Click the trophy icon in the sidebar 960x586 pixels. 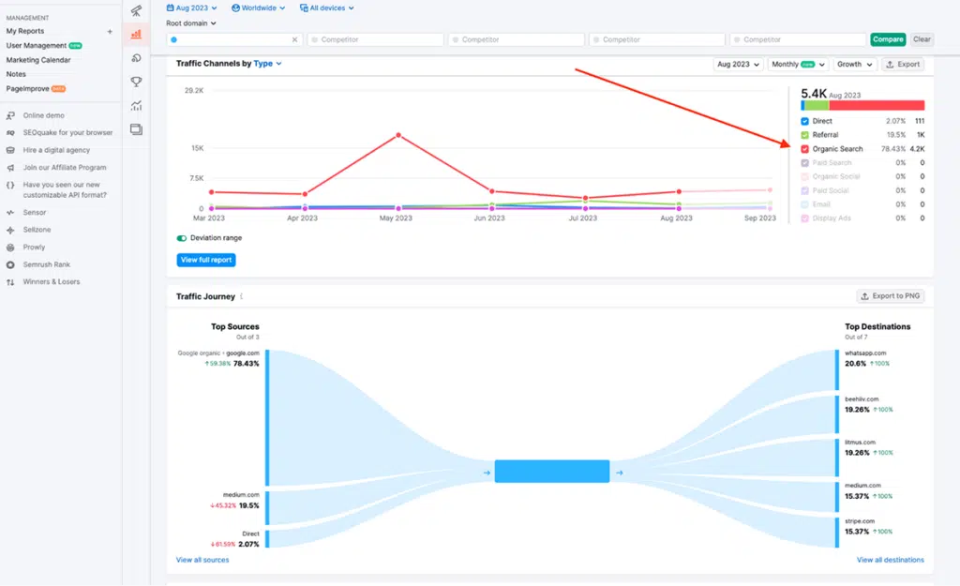coord(136,82)
